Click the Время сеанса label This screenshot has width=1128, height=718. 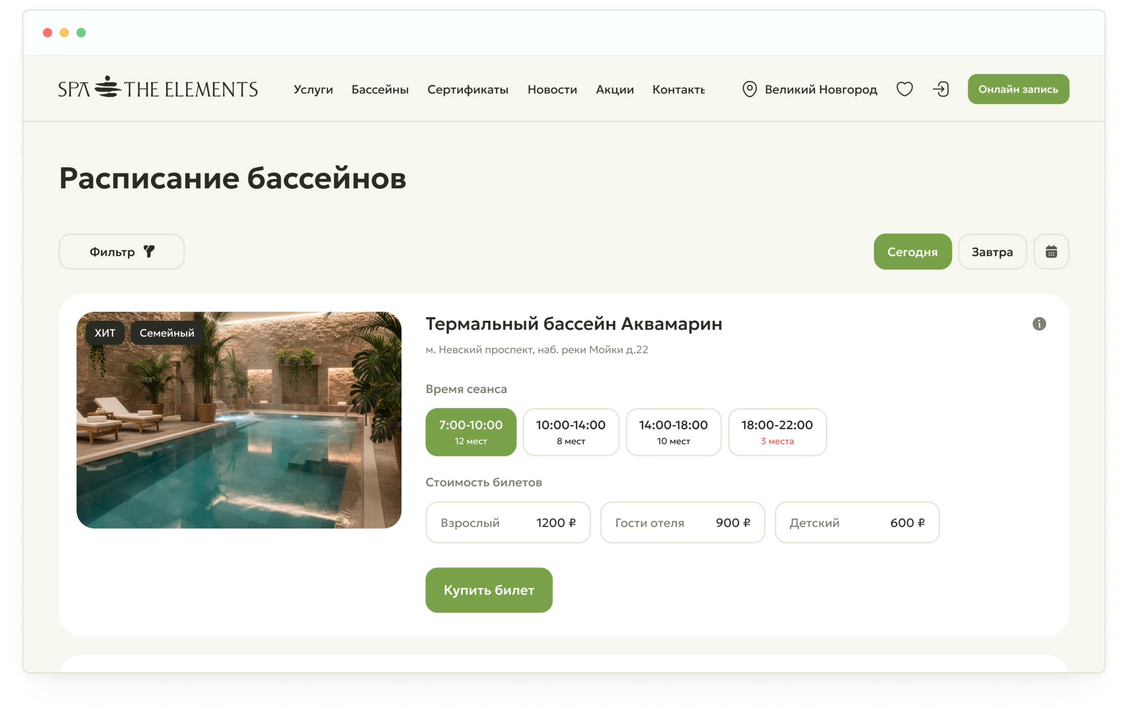(466, 389)
